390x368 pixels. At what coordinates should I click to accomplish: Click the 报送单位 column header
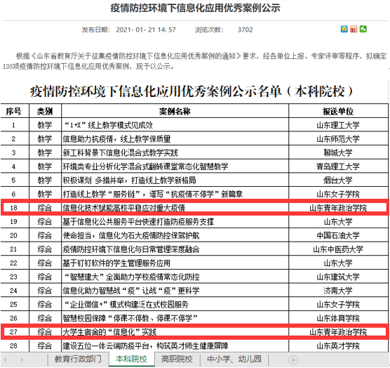[x=338, y=111]
